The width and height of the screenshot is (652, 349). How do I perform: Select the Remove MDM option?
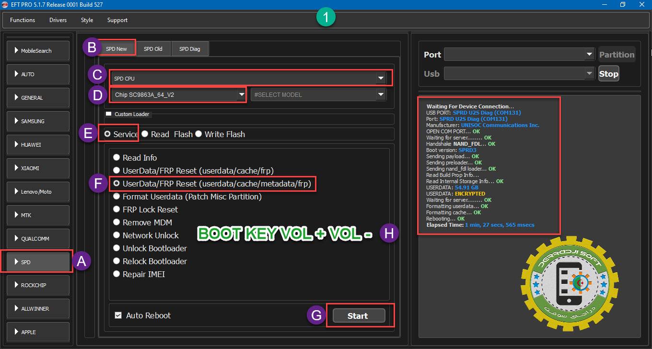pos(142,222)
